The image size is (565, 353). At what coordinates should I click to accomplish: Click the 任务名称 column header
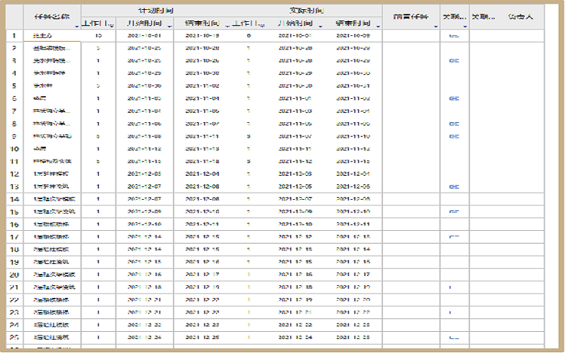52,17
